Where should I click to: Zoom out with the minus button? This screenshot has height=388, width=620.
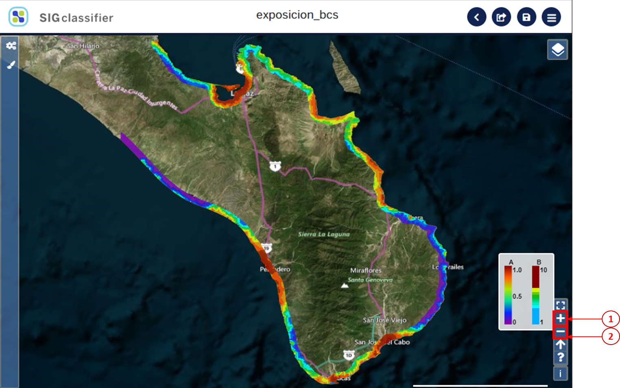tap(560, 332)
